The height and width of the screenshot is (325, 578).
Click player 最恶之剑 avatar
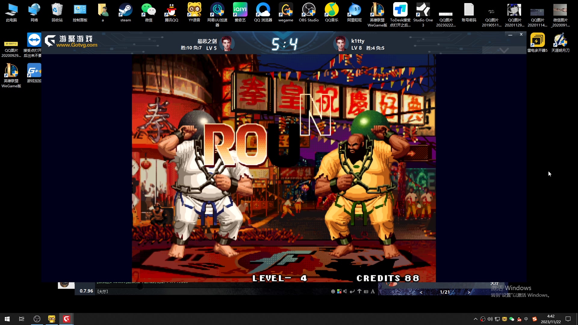click(227, 44)
